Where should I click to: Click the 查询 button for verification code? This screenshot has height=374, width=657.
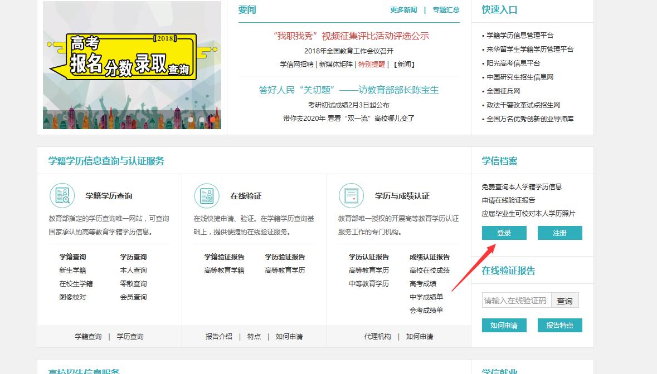(x=565, y=299)
